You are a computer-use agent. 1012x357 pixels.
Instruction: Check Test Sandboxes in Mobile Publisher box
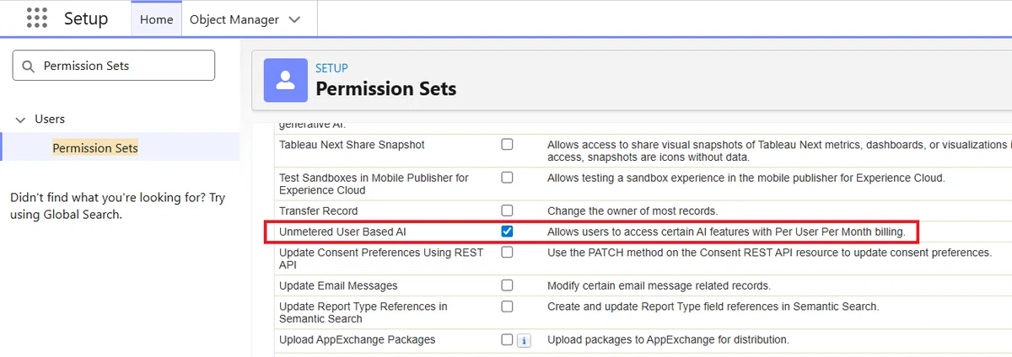[x=507, y=177]
